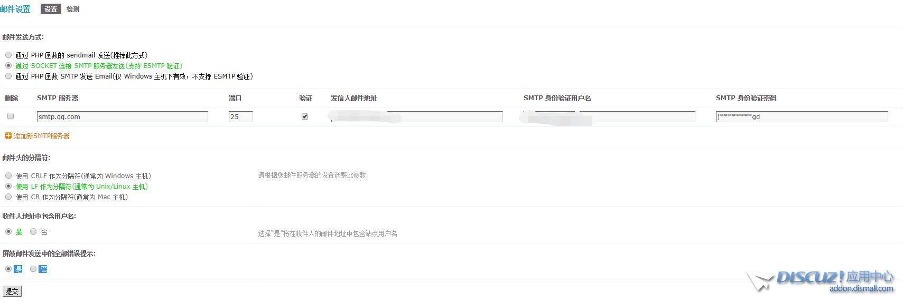Select PHP sendmail sending method
Viewport: 903px width, 302px height.
tap(8, 55)
